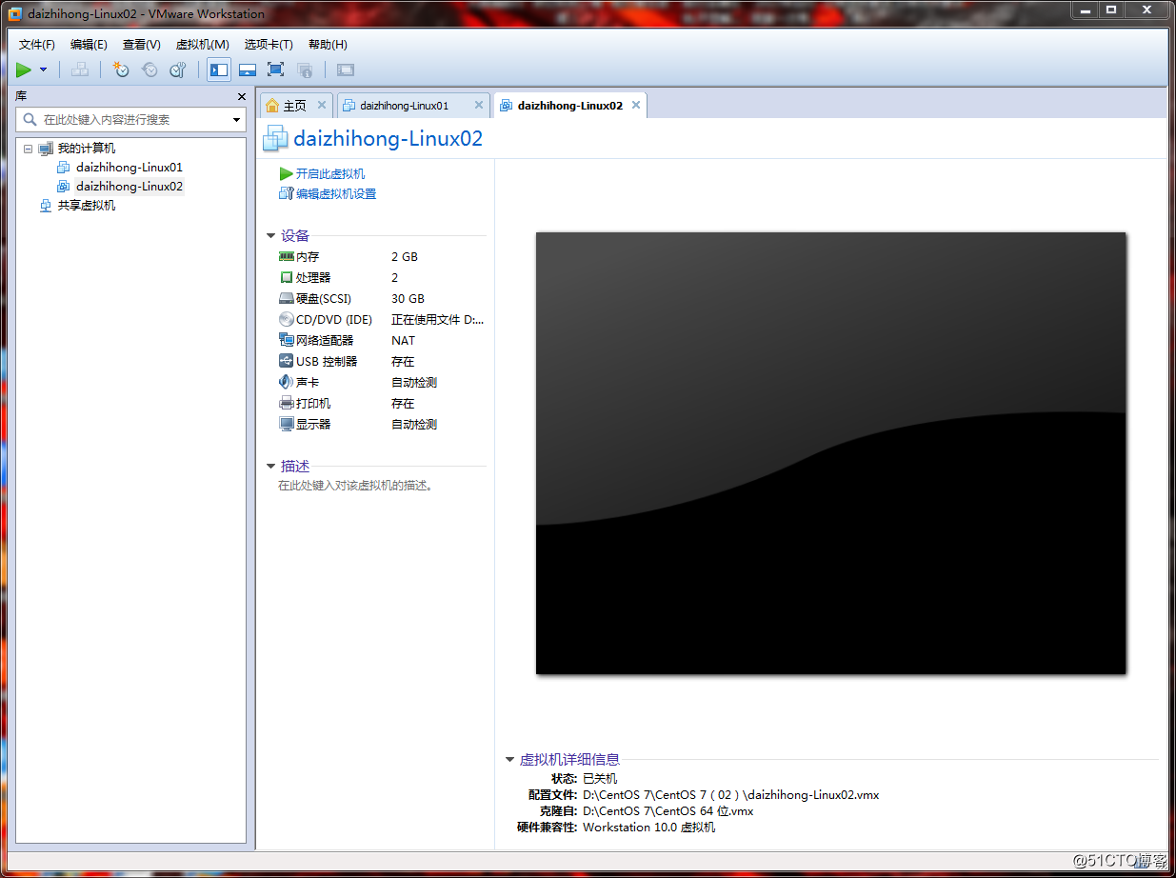Image resolution: width=1176 pixels, height=878 pixels.
Task: Click the configuration file path daizhihong-Linux02.vmx
Action: point(731,795)
